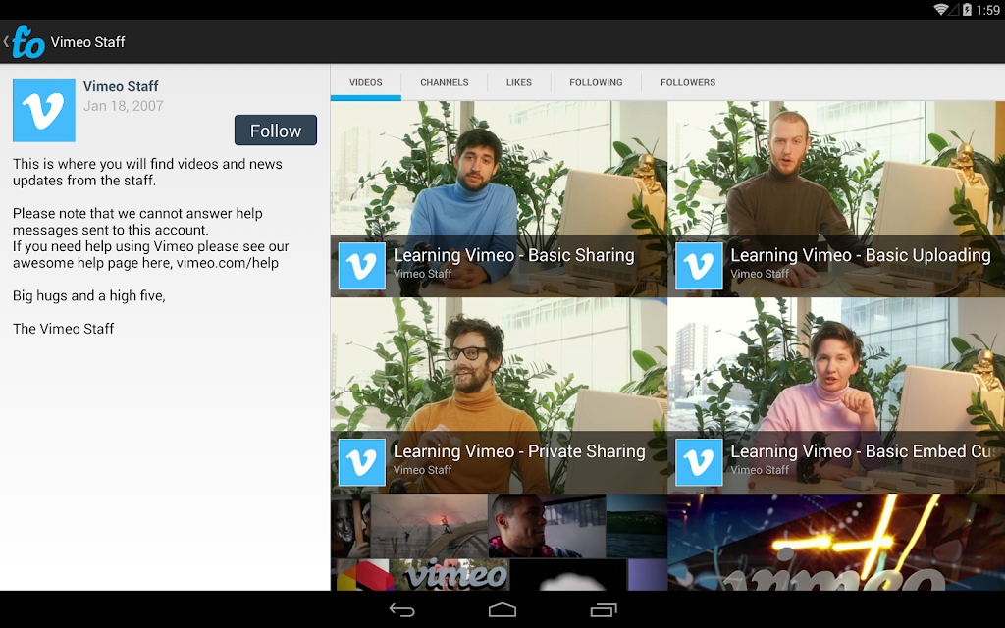Tap 'Vimeo Staff' author under Private Sharing
The height and width of the screenshot is (628, 1005).
click(x=422, y=470)
